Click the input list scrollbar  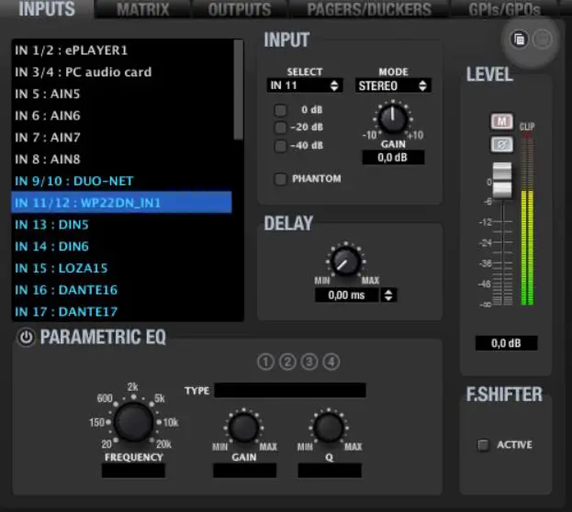pyautogui.click(x=238, y=89)
